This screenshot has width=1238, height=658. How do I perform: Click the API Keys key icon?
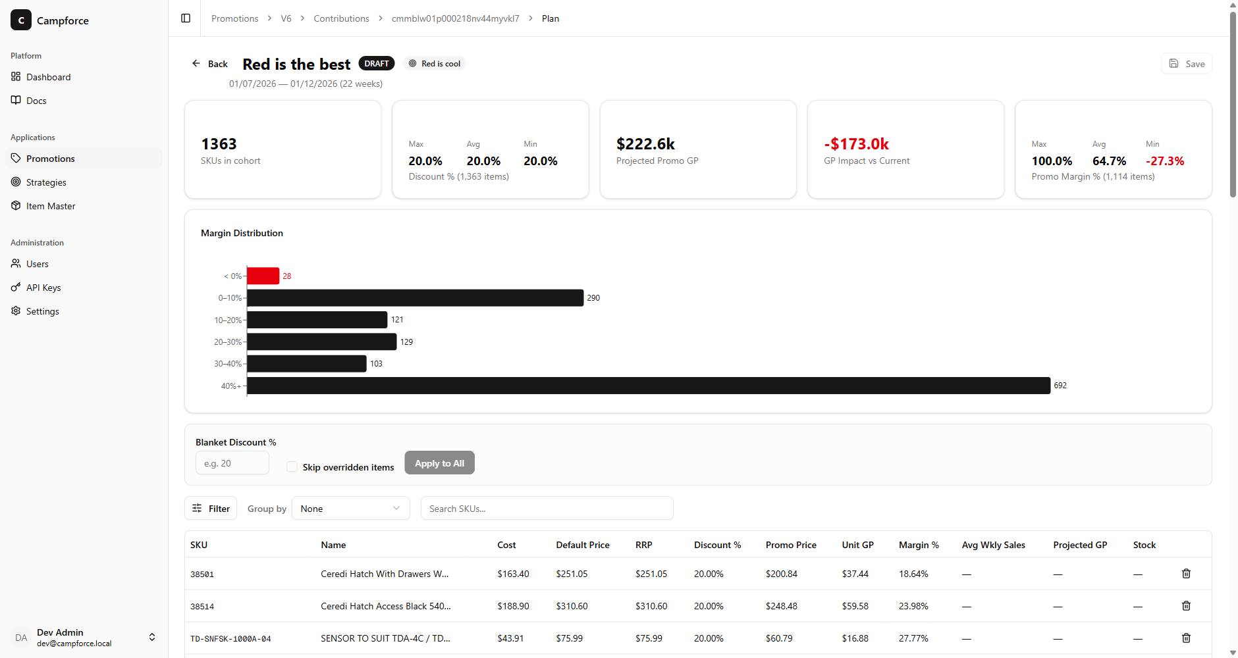[x=16, y=287]
